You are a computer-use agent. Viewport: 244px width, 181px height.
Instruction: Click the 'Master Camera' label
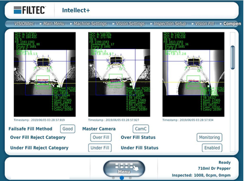[x=99, y=129]
